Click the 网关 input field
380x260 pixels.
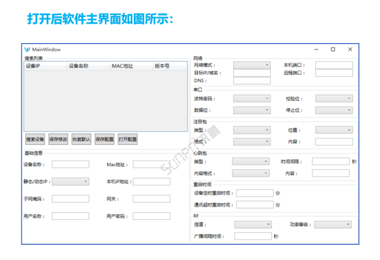pyautogui.click(x=151, y=199)
